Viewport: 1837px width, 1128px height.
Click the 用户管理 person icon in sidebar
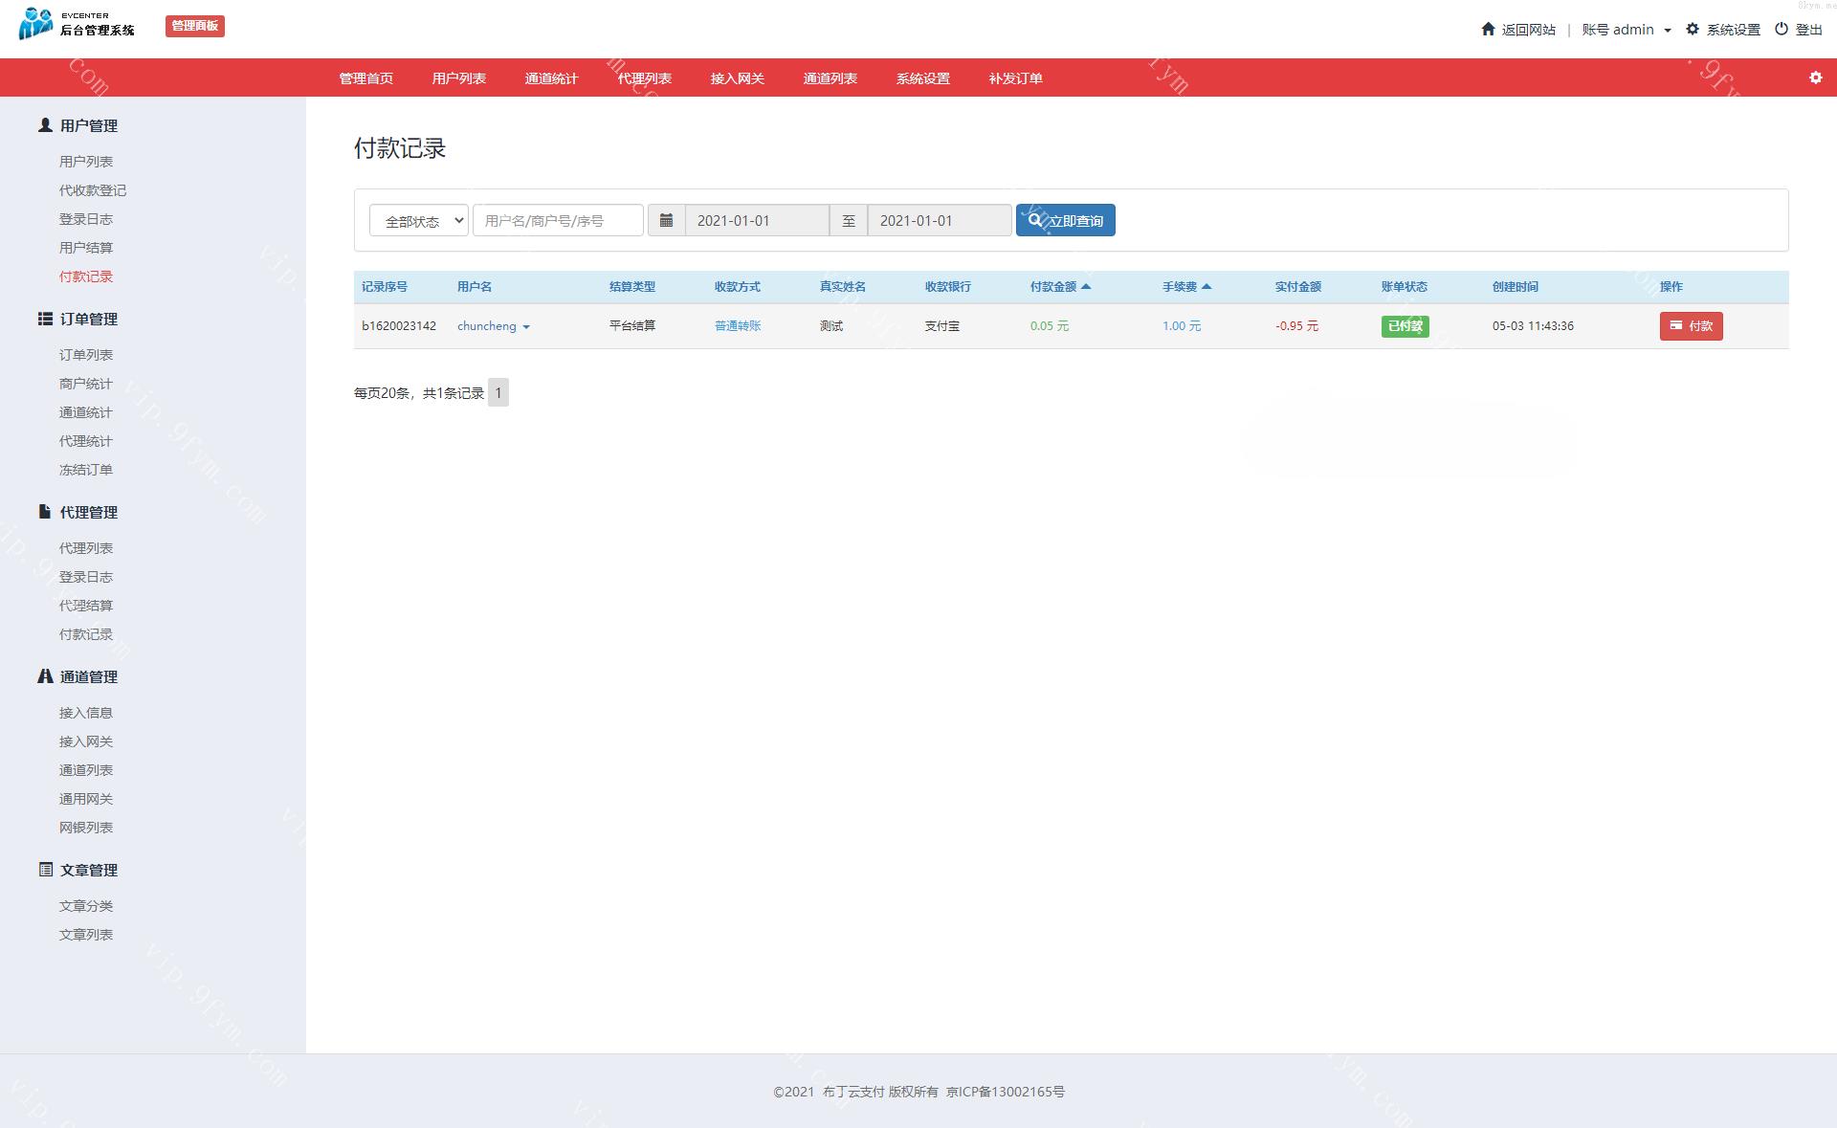tap(45, 125)
